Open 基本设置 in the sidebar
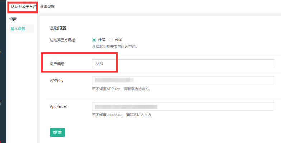286x143 pixels. click(x=18, y=29)
